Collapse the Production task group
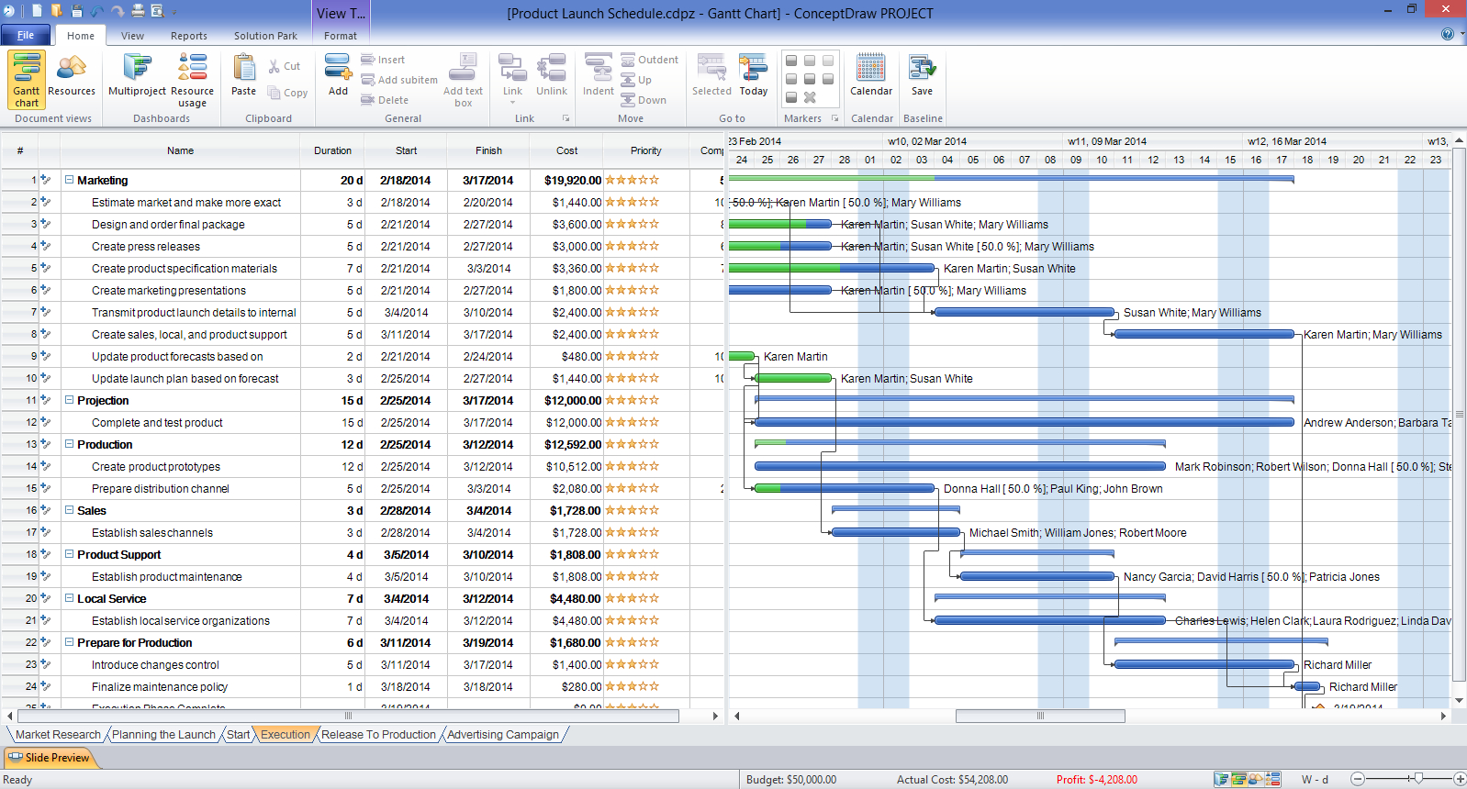Screen dimensions: 1467x789 [69, 444]
